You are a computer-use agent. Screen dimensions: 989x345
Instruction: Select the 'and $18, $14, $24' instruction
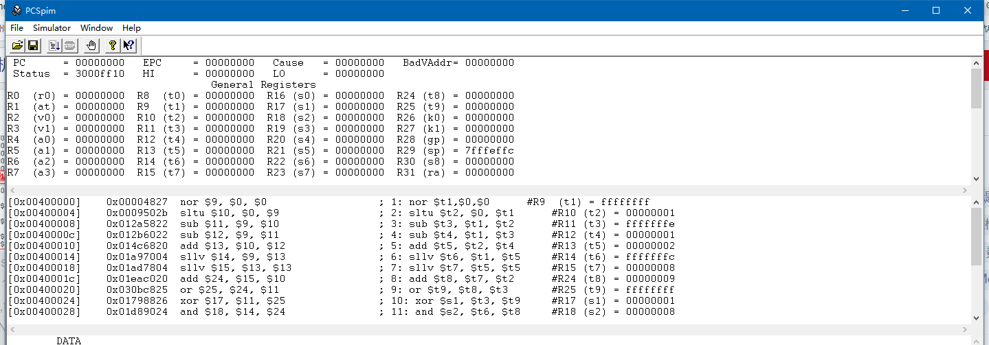coord(232,312)
